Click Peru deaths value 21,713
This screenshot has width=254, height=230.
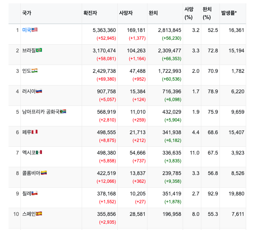coord(137,132)
